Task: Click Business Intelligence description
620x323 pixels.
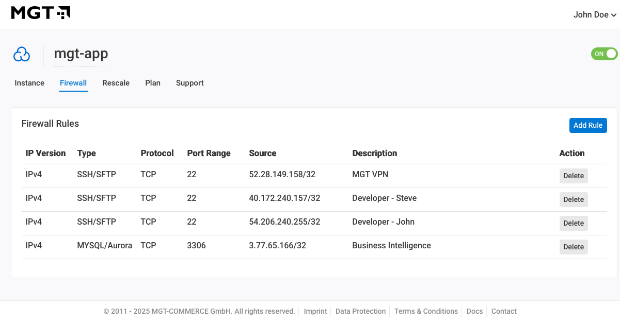Action: click(x=392, y=246)
